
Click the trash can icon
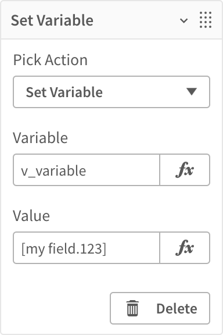click(x=132, y=308)
